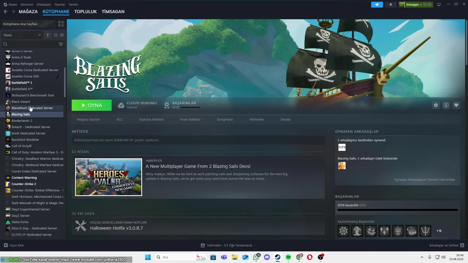Open advanced filter options next to search
Screen dimensions: 468x263
[61, 44]
